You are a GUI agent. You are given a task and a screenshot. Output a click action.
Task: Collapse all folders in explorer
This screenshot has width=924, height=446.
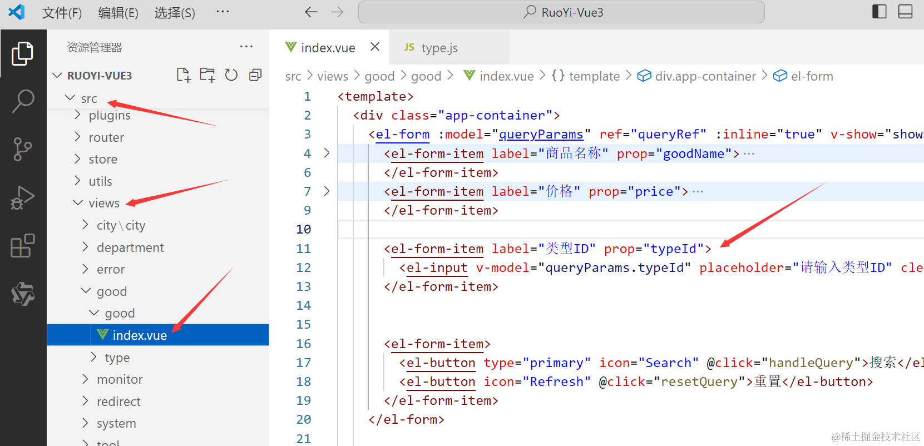(255, 75)
